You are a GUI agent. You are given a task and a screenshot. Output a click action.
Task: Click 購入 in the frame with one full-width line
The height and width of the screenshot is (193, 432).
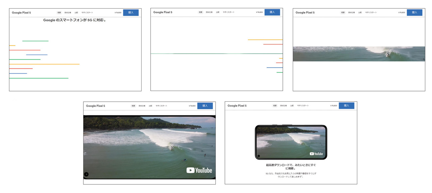coord(272,12)
